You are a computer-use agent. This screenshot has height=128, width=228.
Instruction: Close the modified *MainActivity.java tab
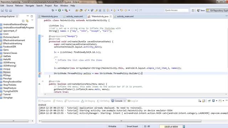point(111,16)
